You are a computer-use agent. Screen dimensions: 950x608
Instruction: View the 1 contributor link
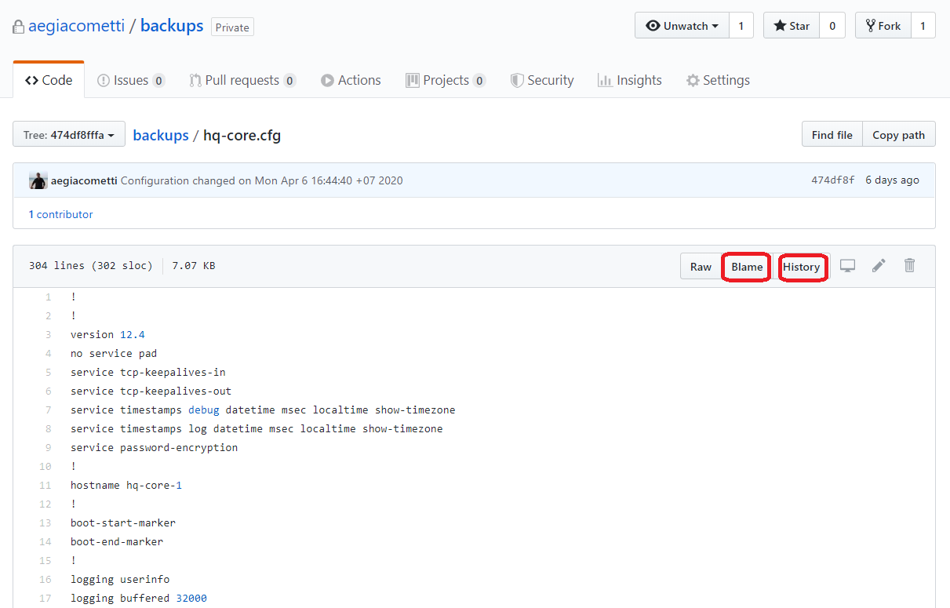pos(60,214)
